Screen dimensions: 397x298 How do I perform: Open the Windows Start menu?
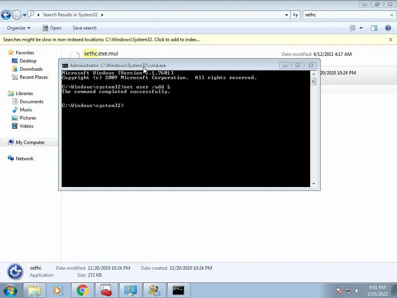[x=10, y=290]
